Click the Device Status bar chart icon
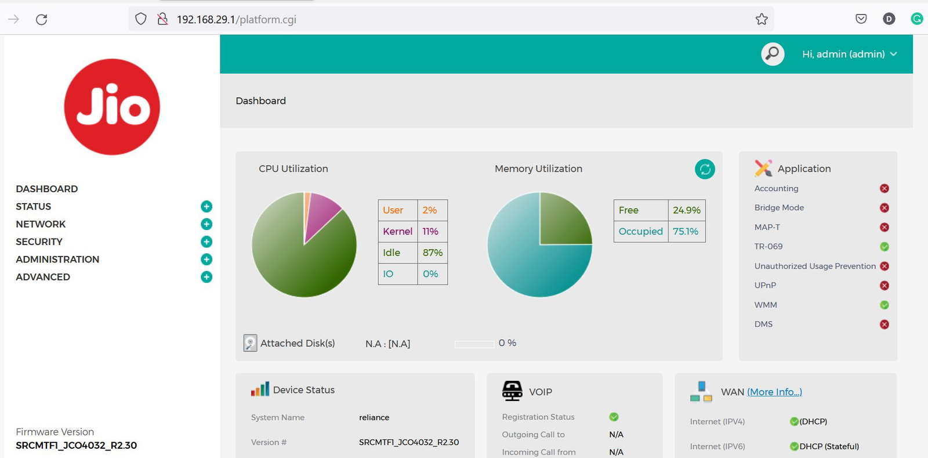 click(260, 390)
